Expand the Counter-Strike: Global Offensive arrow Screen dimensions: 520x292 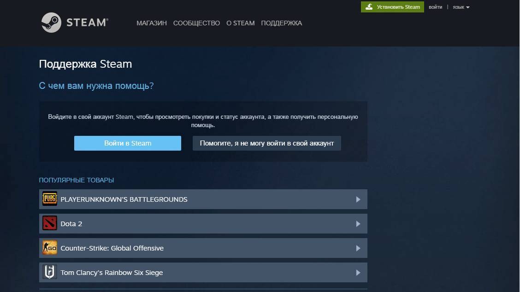(x=358, y=248)
